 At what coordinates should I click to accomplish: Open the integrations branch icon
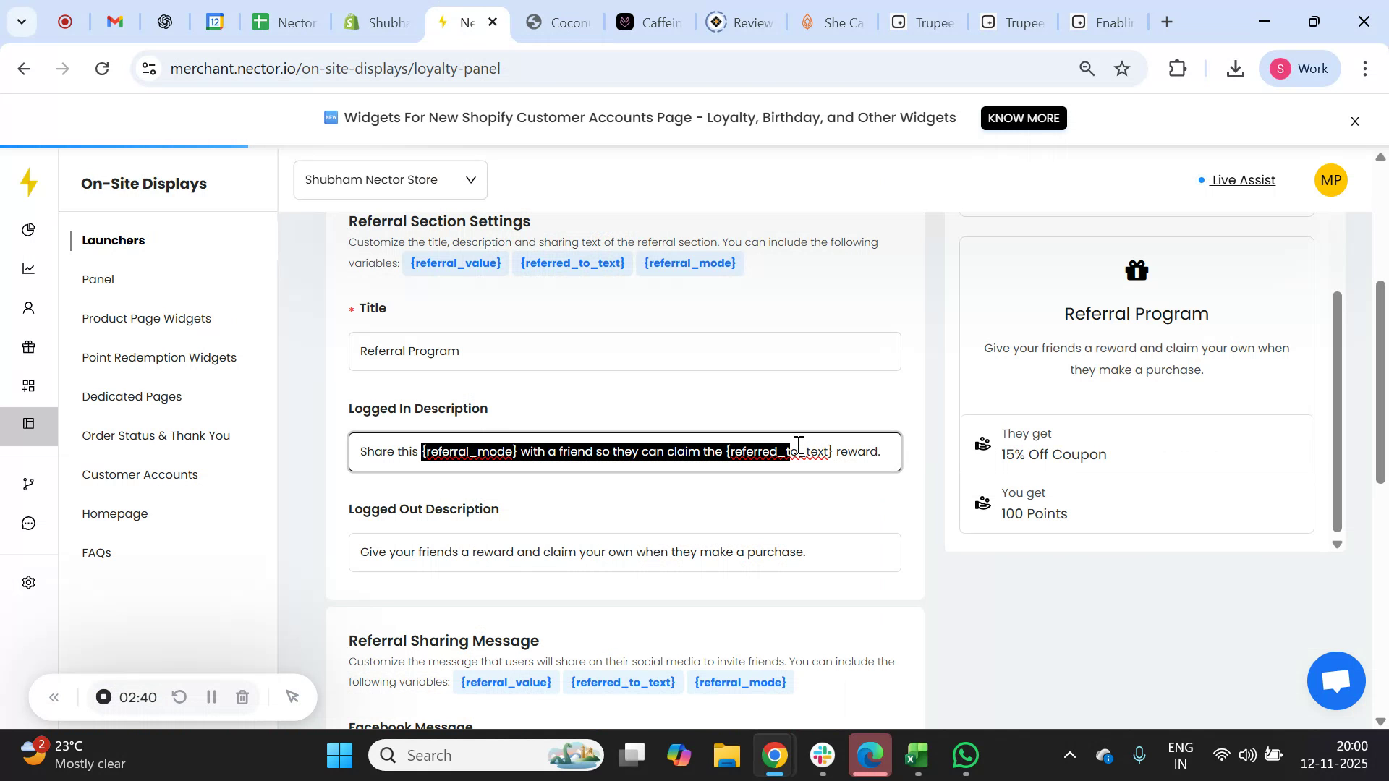29,483
